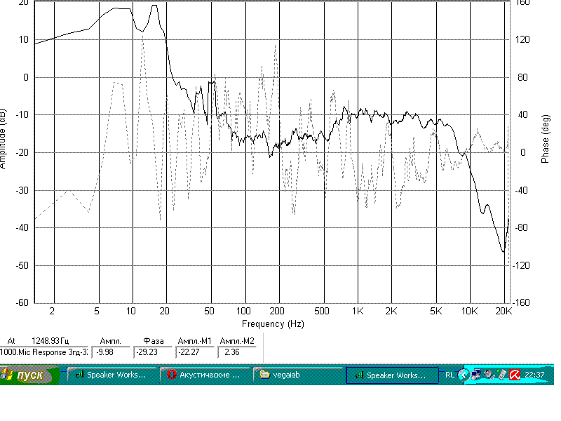Click the 120 phase axis label
The height and width of the screenshot is (421, 561).
[x=522, y=39]
